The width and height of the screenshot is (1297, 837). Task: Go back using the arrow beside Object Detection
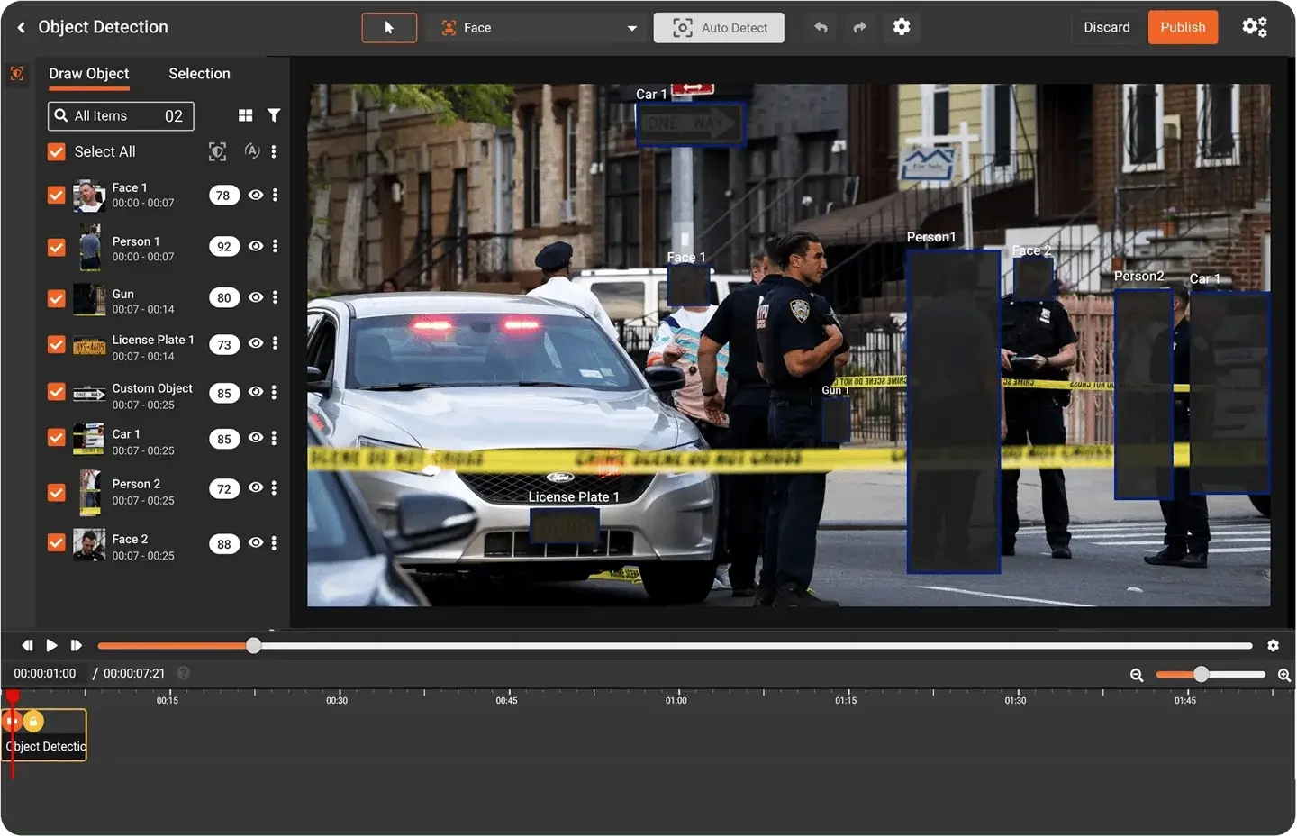pos(21,28)
